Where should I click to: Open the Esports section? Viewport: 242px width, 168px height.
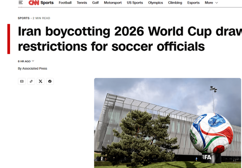point(193,3)
